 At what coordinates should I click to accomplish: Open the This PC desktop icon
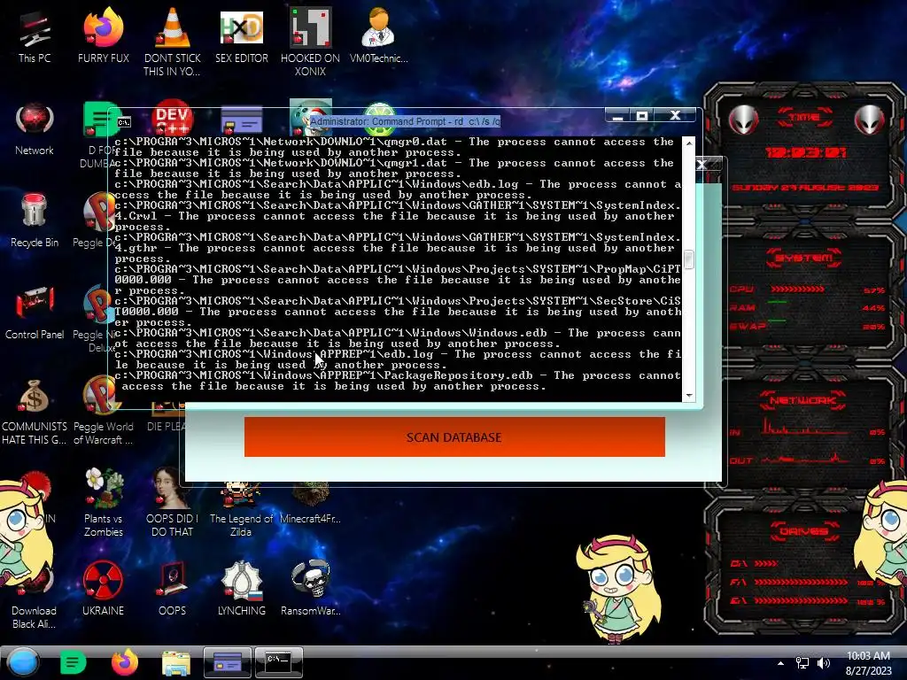coord(35,35)
